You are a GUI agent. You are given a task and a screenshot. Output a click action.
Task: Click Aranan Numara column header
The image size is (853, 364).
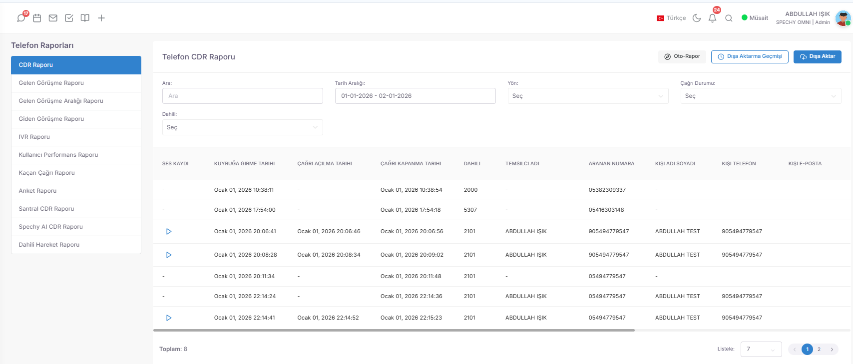(611, 164)
